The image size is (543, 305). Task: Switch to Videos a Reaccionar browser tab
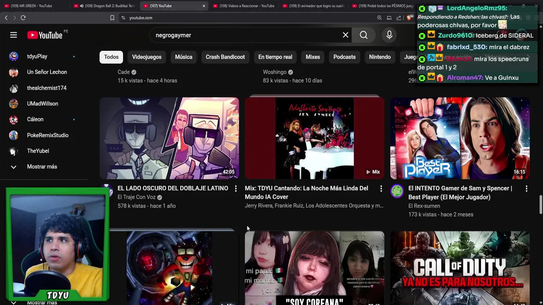[244, 6]
